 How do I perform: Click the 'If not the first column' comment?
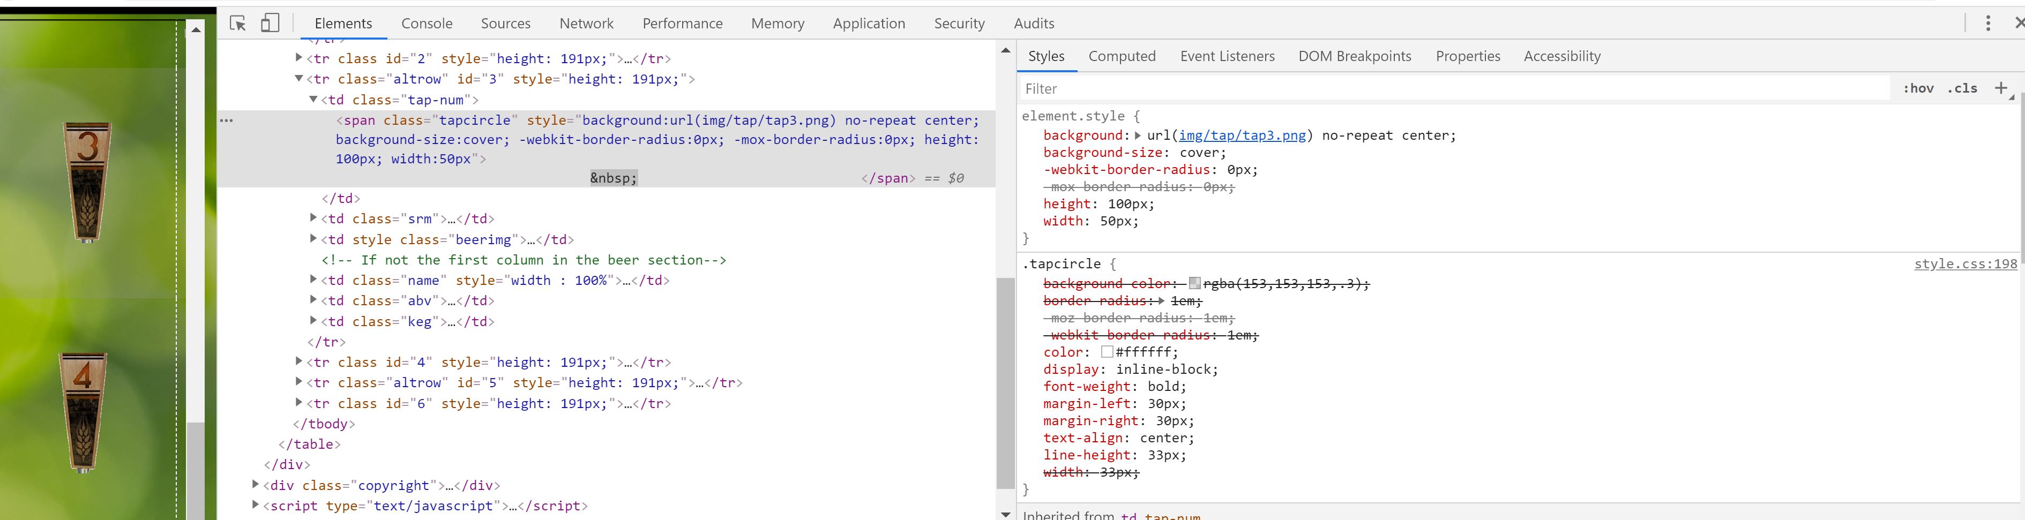coord(524,259)
